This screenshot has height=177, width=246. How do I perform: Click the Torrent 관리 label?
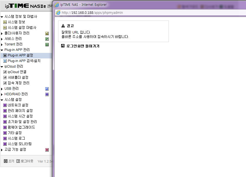pyautogui.click(x=13, y=44)
